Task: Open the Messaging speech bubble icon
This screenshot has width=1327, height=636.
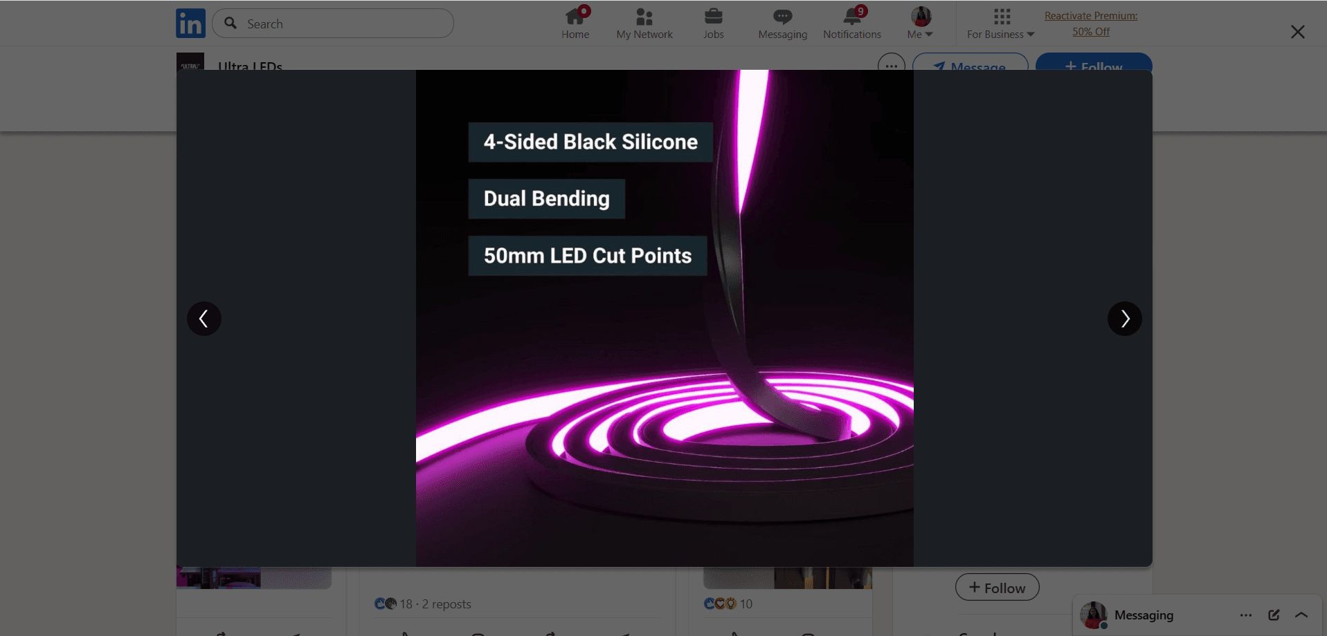Action: [x=782, y=15]
